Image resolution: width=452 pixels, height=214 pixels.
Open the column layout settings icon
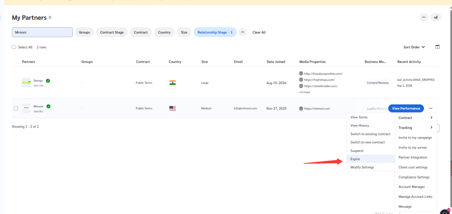coord(437,47)
